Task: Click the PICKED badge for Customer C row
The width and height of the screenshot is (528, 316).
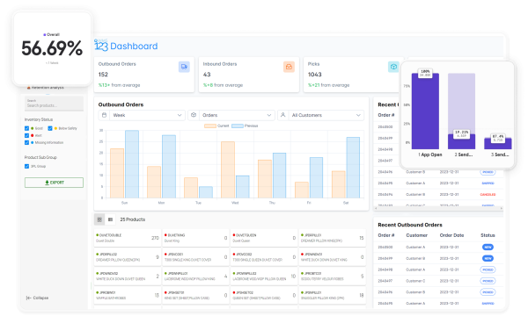Action: pyautogui.click(x=488, y=281)
